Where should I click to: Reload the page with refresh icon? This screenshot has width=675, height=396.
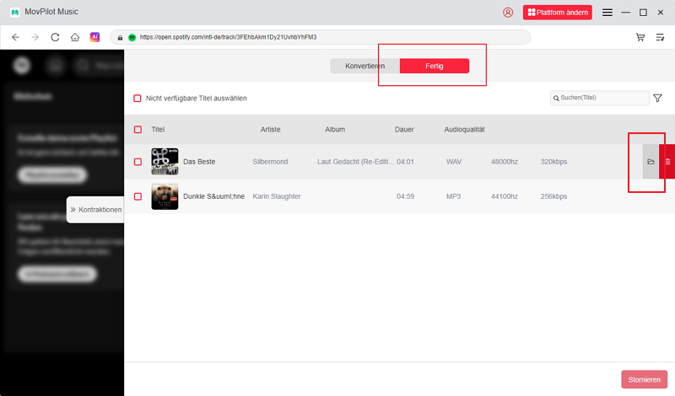[x=56, y=37]
